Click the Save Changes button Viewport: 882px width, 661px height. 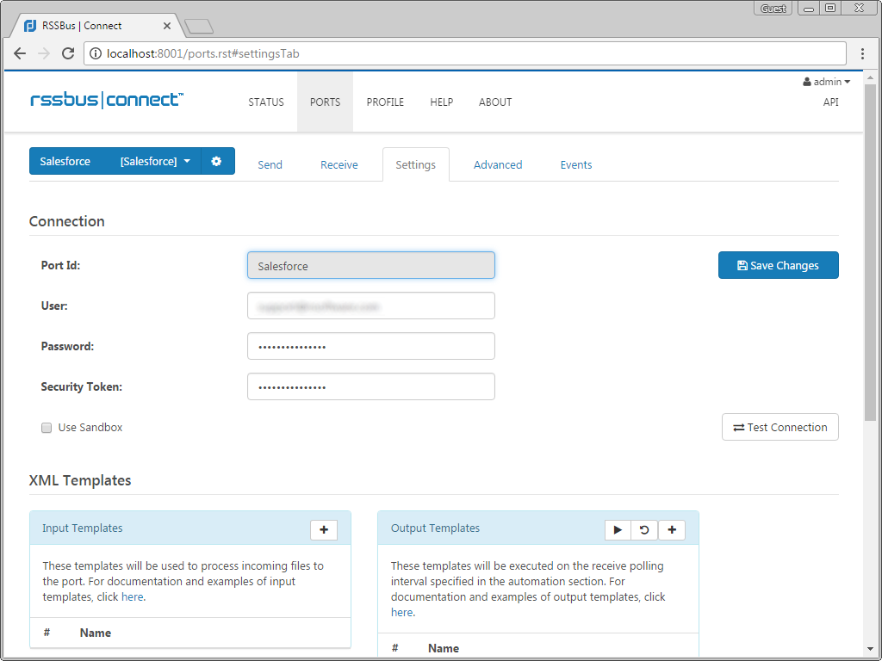coord(779,265)
